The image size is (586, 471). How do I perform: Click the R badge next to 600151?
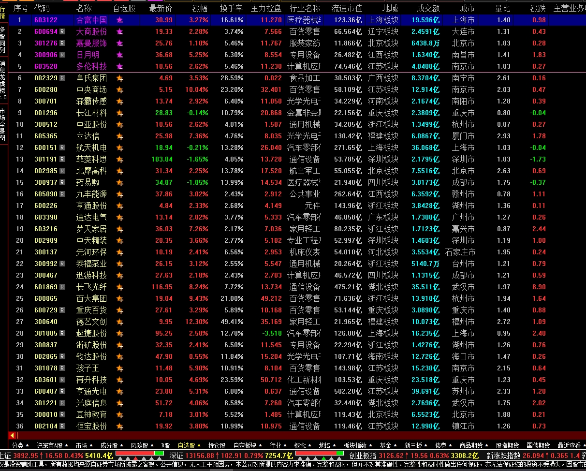pos(62,147)
